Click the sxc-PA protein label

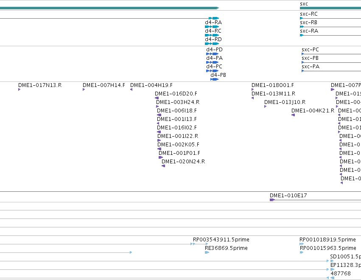(x=311, y=67)
